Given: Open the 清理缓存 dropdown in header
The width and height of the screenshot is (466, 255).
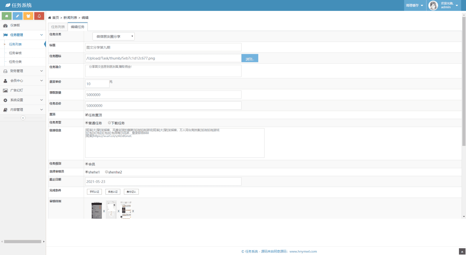Looking at the screenshot, I should pos(414,5).
